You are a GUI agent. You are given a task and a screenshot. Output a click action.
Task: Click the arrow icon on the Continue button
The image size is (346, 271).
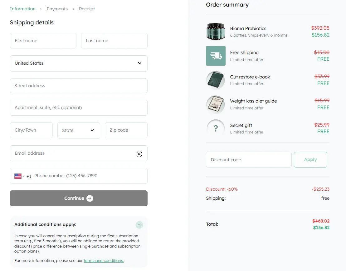click(x=89, y=198)
